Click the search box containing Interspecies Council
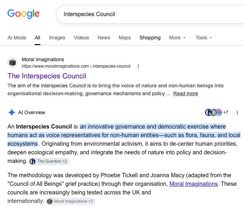 150,14
